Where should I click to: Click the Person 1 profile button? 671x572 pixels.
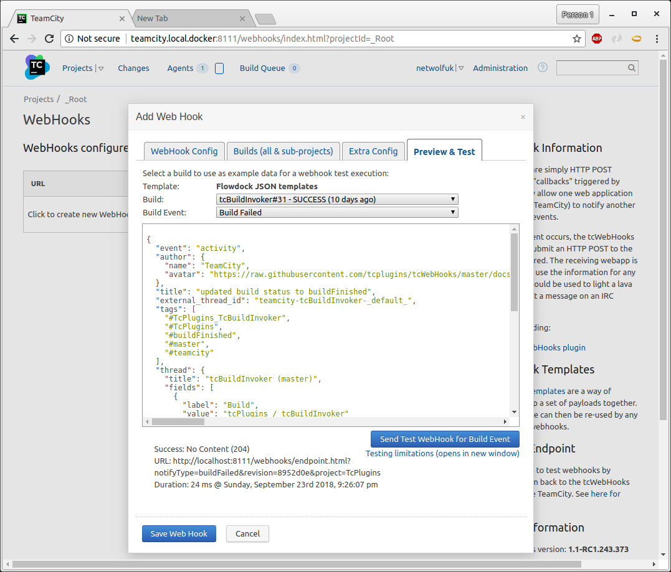(578, 14)
